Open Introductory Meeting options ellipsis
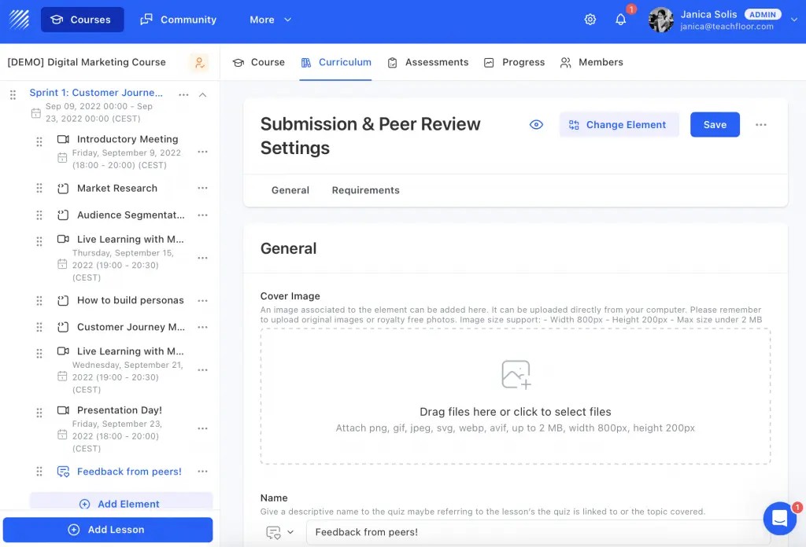This screenshot has height=547, width=806. click(202, 152)
